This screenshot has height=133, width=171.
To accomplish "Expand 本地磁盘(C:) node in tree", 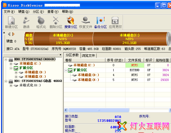I will click(x=11, y=64).
